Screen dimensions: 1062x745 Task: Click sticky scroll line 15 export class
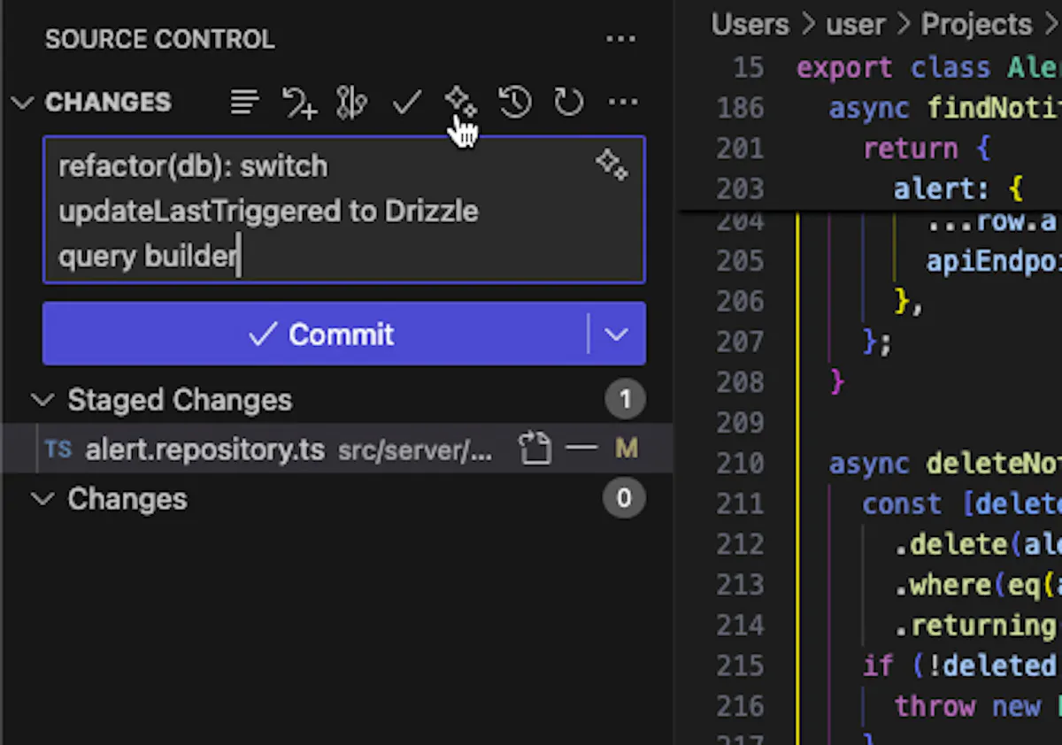tap(929, 68)
